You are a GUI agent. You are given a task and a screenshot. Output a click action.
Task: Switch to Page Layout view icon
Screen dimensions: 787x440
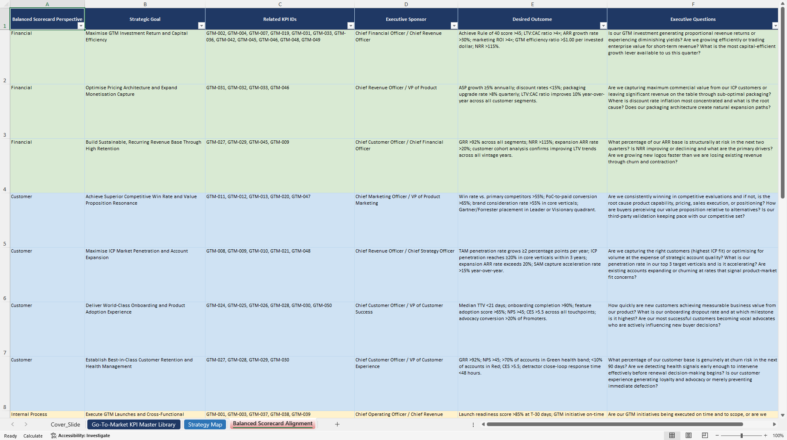pos(689,435)
